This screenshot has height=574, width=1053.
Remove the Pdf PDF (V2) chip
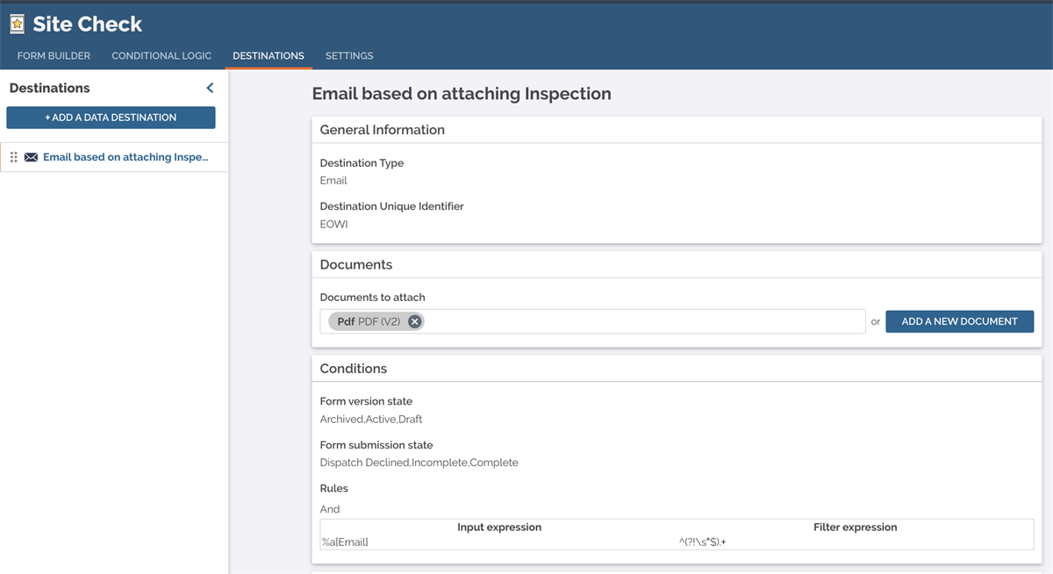[414, 321]
